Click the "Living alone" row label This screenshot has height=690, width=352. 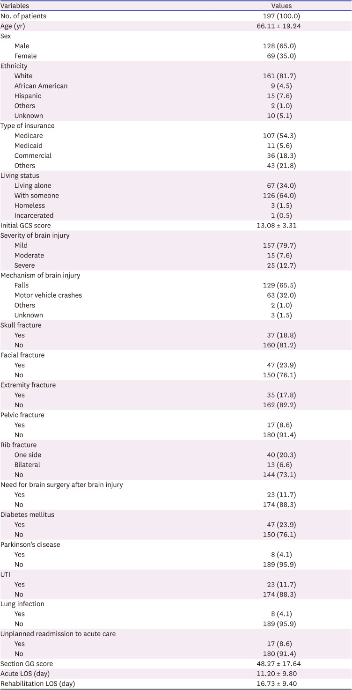33,185
